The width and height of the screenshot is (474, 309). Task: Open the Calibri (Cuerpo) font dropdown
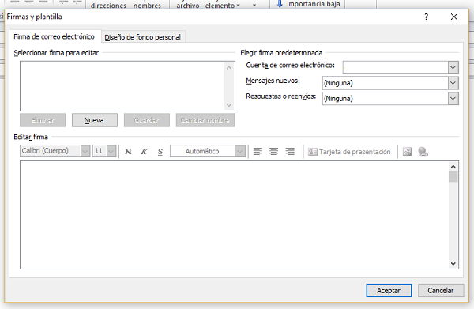click(x=85, y=151)
